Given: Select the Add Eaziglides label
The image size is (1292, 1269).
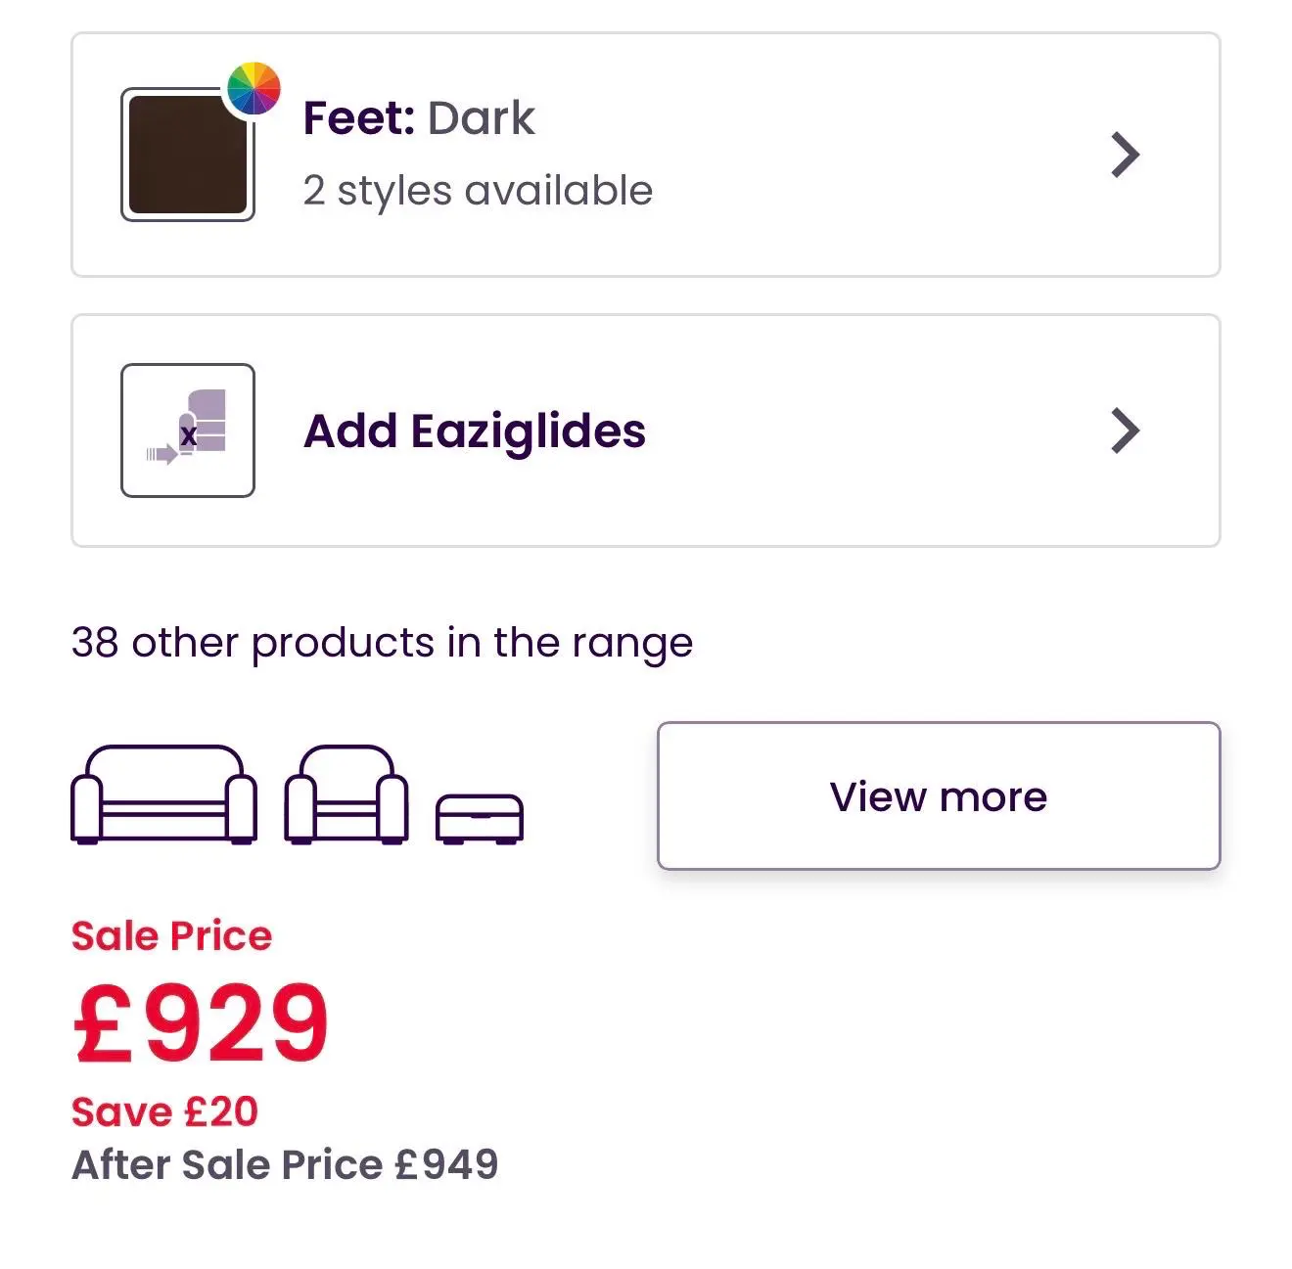Looking at the screenshot, I should pyautogui.click(x=475, y=431).
